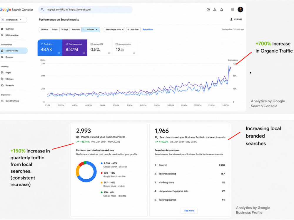Open the user management people icon
The image size is (294, 220).
coord(215,10)
